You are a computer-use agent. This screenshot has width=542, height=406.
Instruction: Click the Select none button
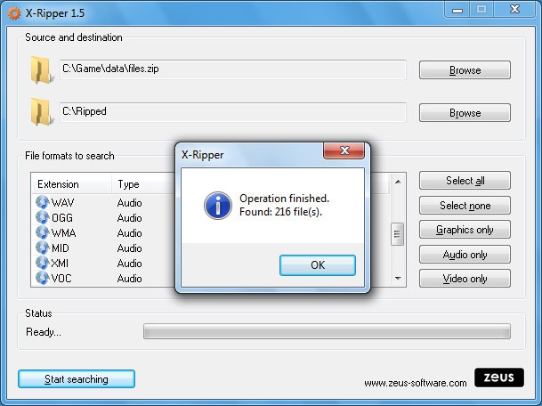(465, 206)
